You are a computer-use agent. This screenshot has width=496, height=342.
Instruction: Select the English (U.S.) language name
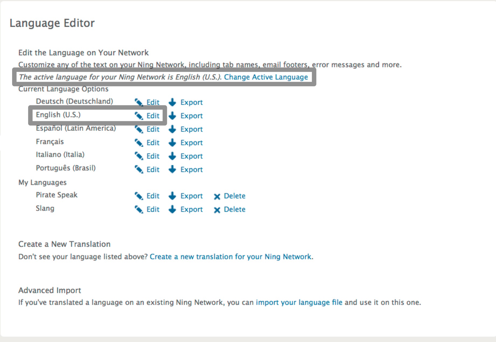click(58, 115)
